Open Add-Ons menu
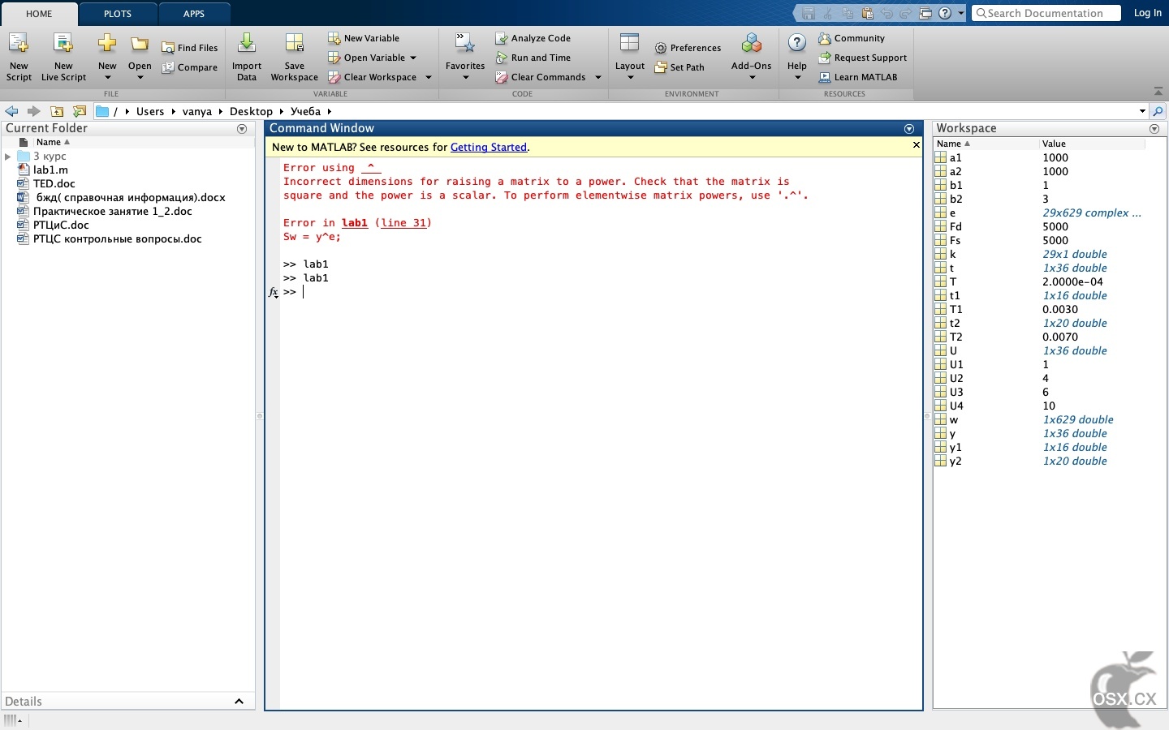The width and height of the screenshot is (1169, 730). [752, 57]
